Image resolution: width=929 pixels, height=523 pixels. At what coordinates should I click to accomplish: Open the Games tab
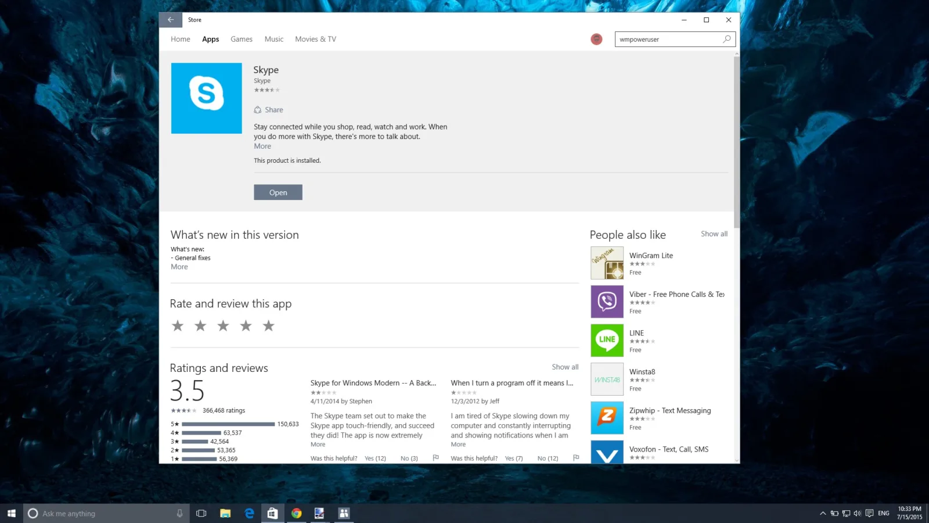click(242, 39)
